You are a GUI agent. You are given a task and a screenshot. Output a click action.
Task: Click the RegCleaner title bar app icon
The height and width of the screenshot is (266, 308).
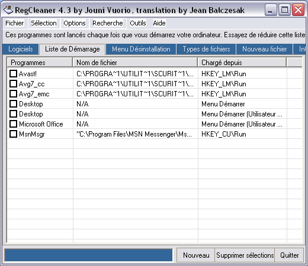[x=8, y=10]
